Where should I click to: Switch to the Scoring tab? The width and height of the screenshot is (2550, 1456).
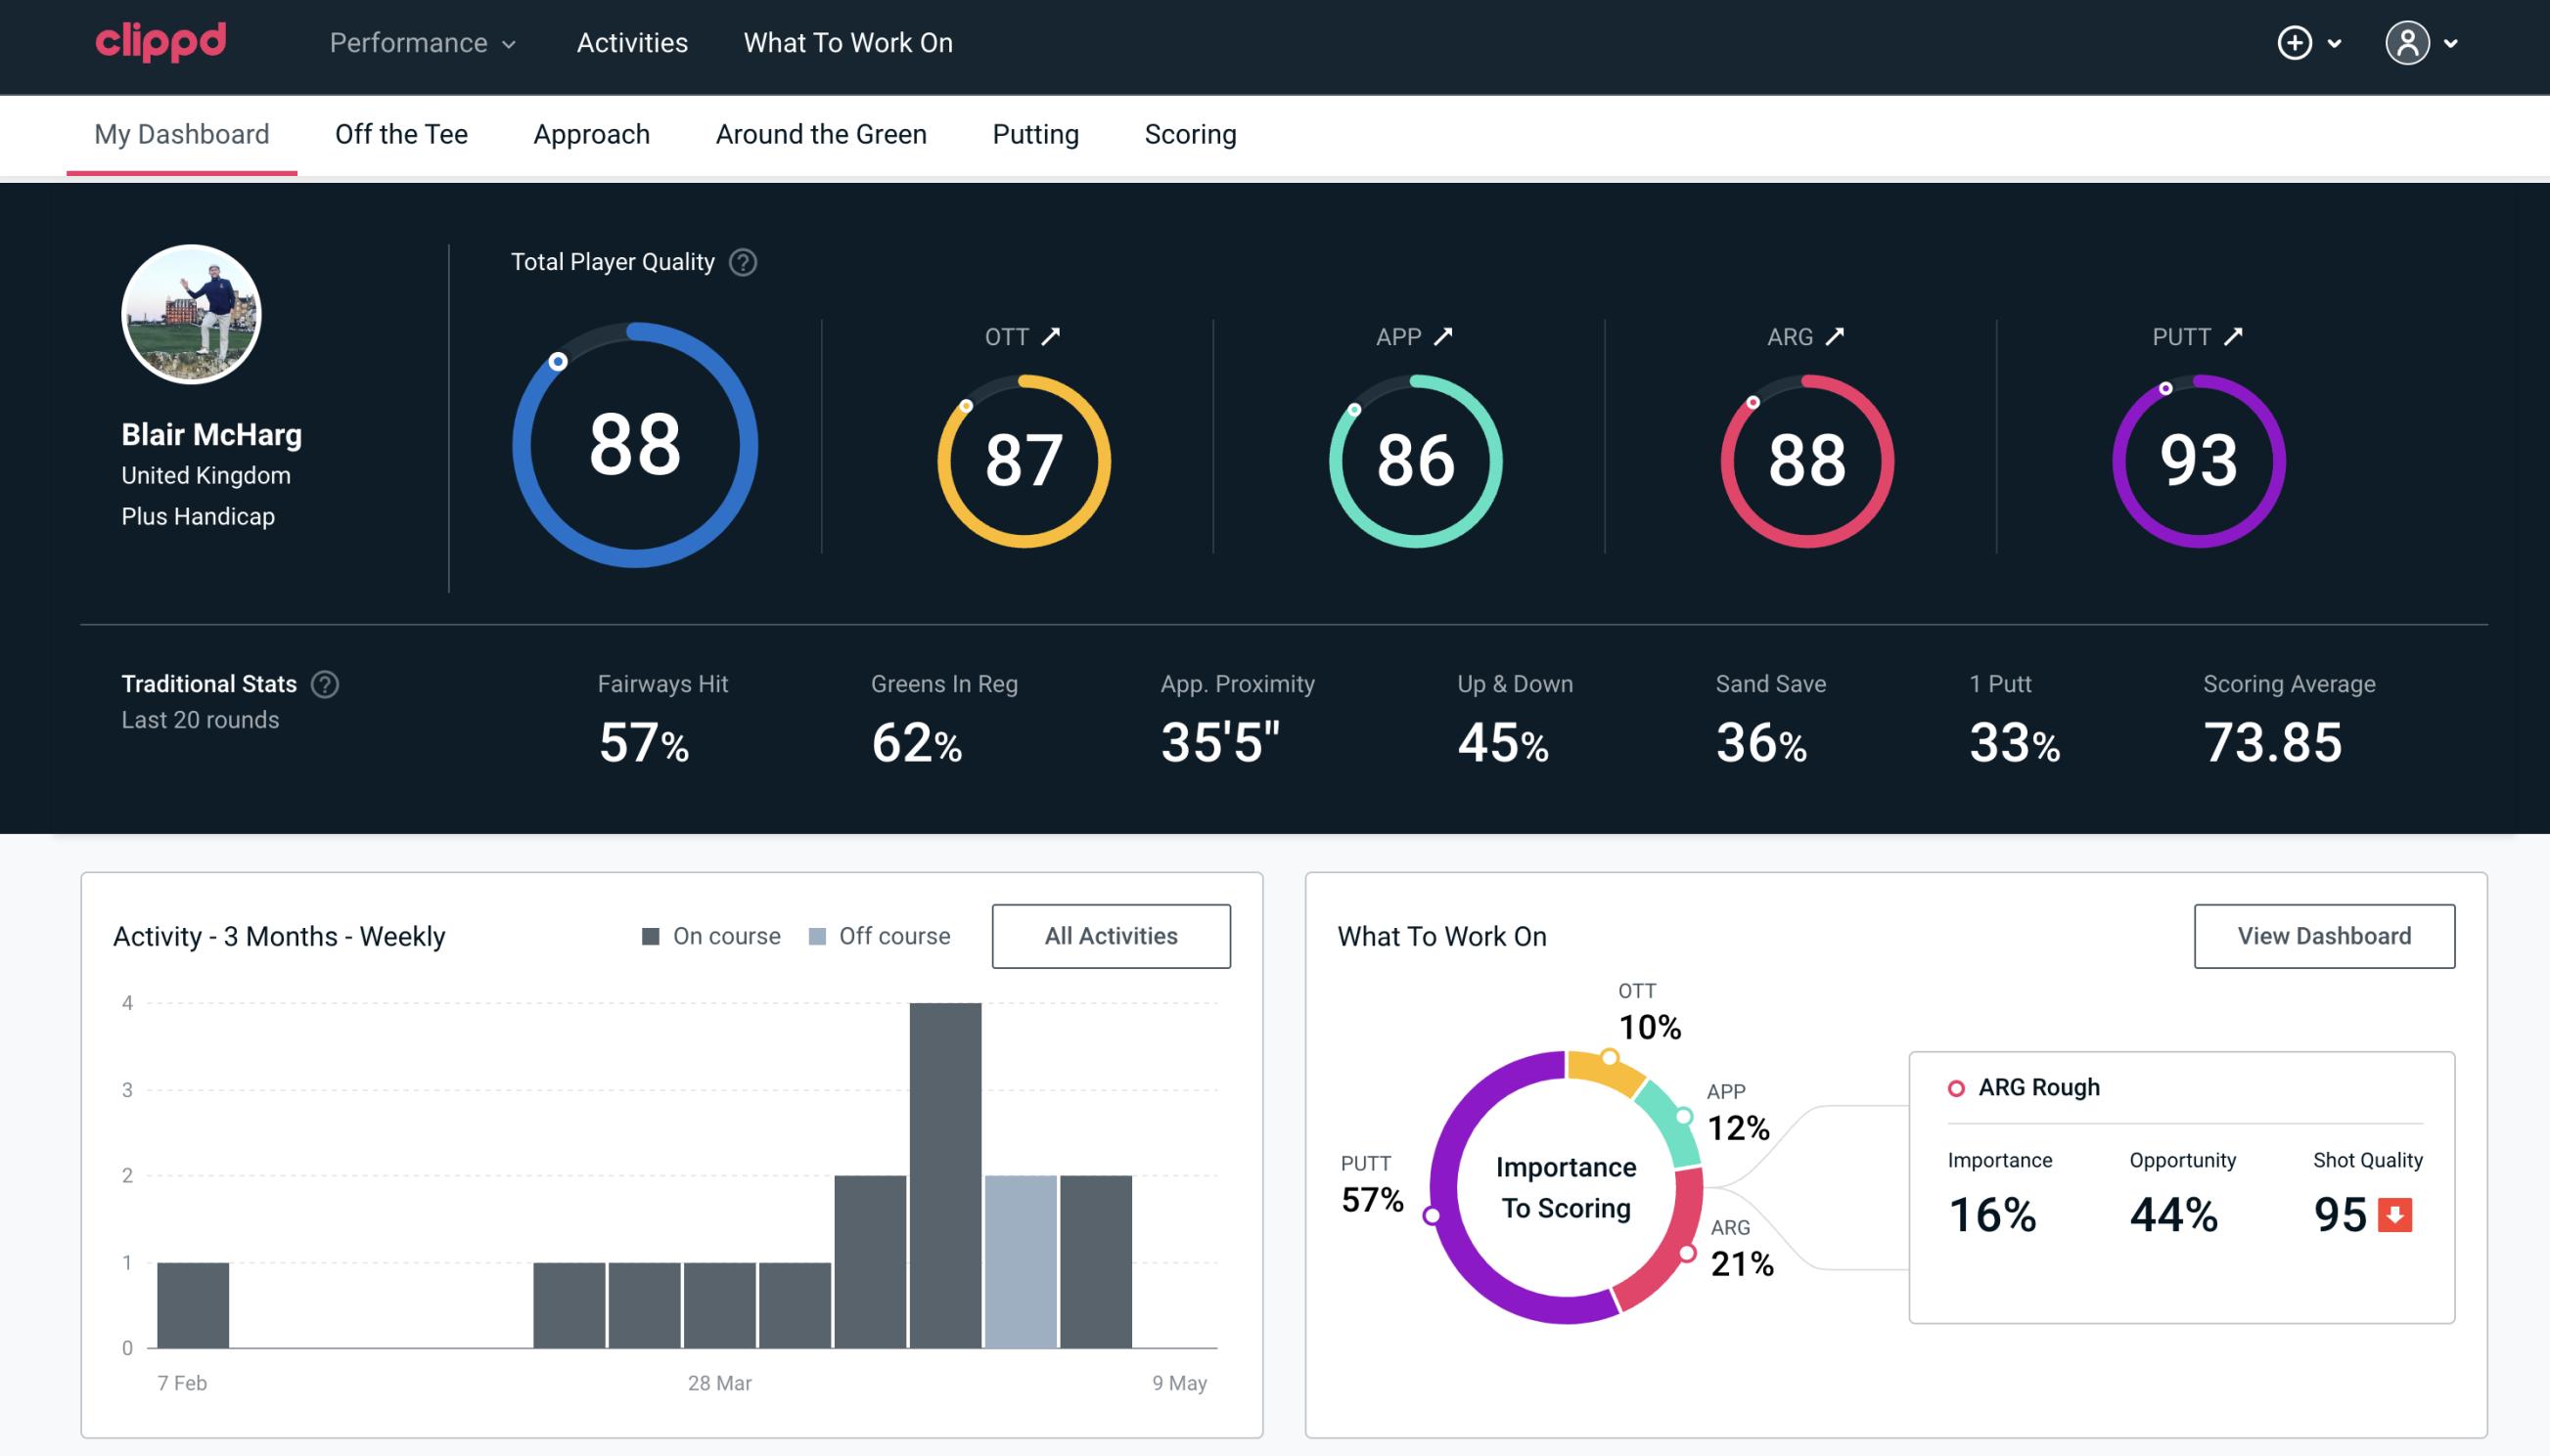(1191, 135)
